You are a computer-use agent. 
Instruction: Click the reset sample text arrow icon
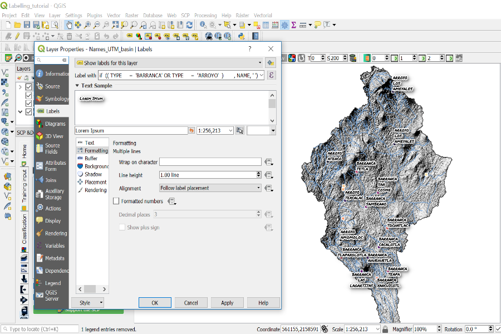pos(191,130)
